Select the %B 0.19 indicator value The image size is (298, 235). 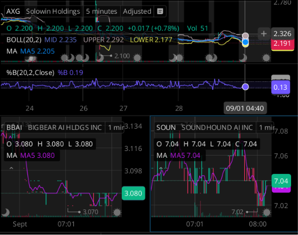(70, 73)
